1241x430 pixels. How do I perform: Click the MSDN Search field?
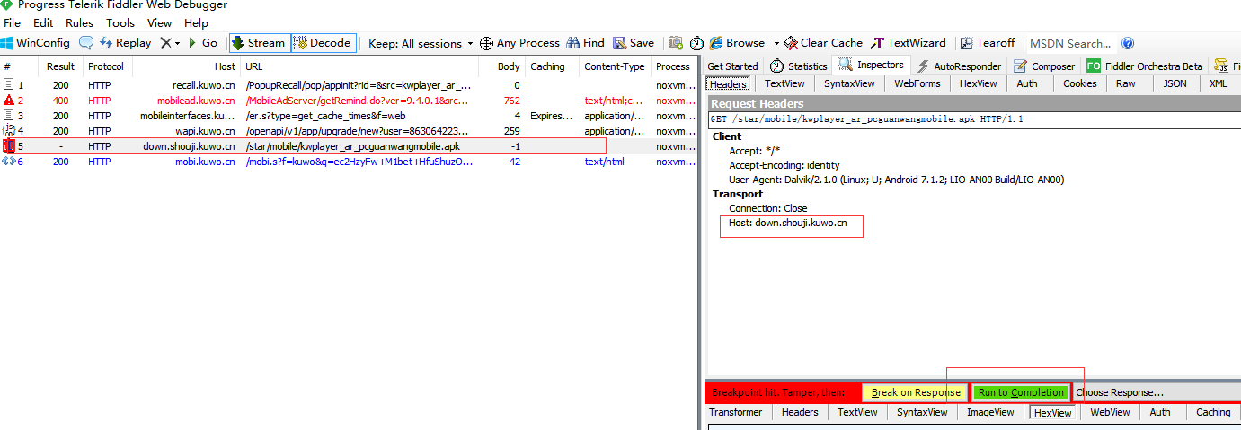tap(1070, 43)
